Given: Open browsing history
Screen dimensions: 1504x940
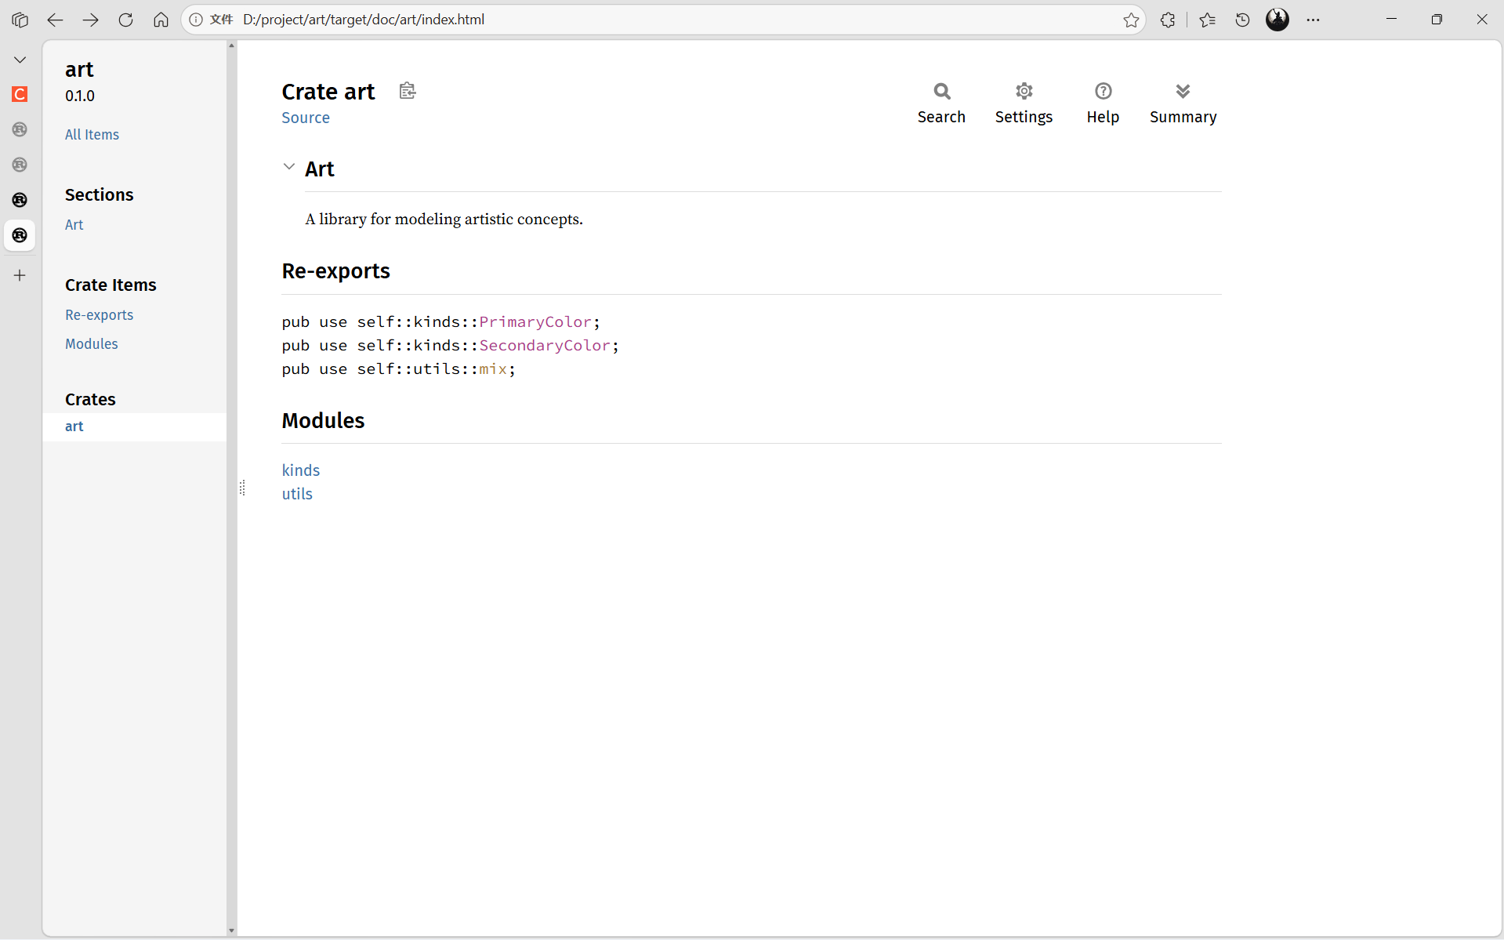Looking at the screenshot, I should click(x=1242, y=20).
